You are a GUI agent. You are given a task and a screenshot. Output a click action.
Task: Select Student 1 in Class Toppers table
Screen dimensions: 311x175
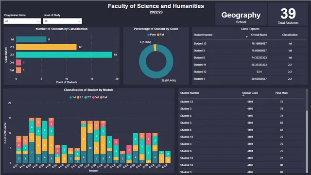199,79
